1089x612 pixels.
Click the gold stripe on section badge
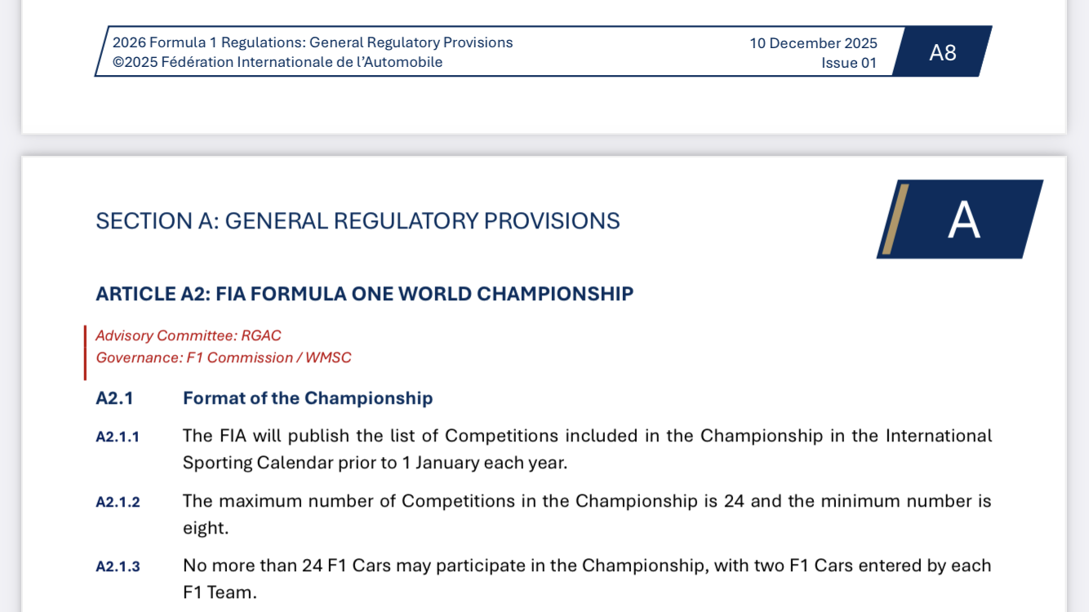tap(894, 220)
